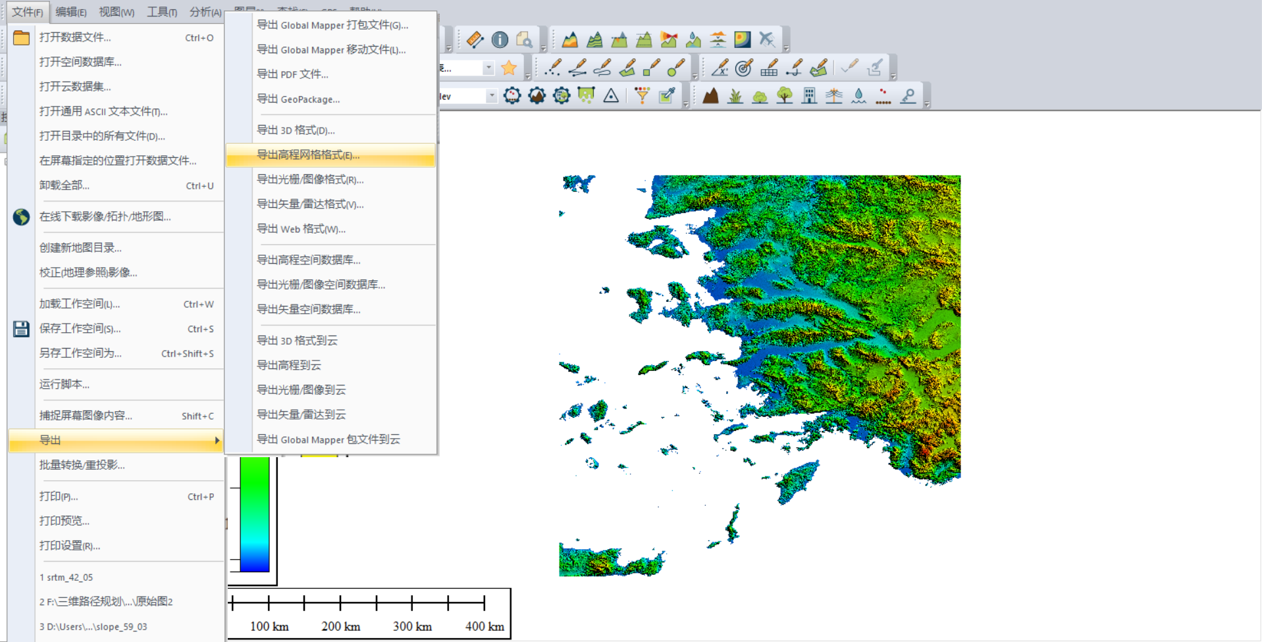Open the Watershed water-drop terrain icon

point(693,39)
